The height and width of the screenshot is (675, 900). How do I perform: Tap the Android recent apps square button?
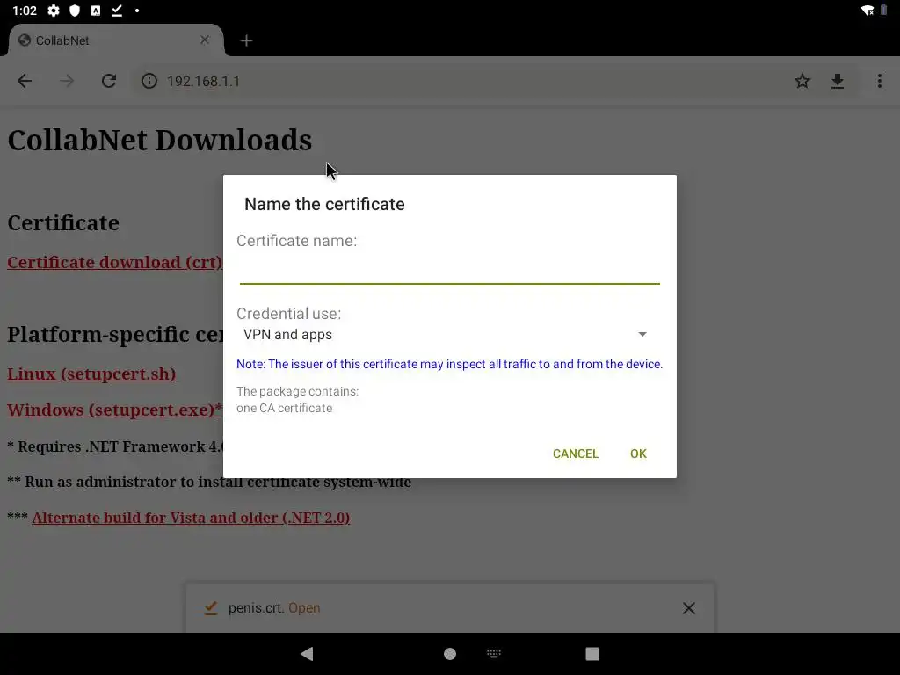[592, 654]
